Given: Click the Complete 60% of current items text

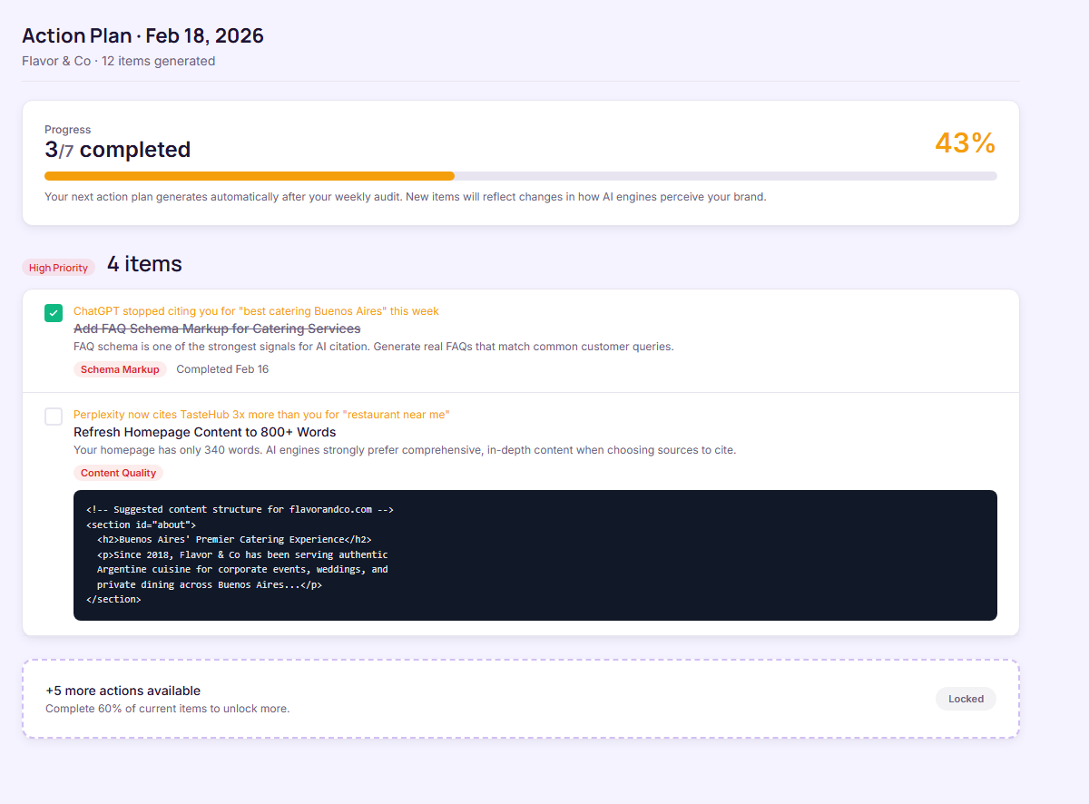Looking at the screenshot, I should 167,709.
